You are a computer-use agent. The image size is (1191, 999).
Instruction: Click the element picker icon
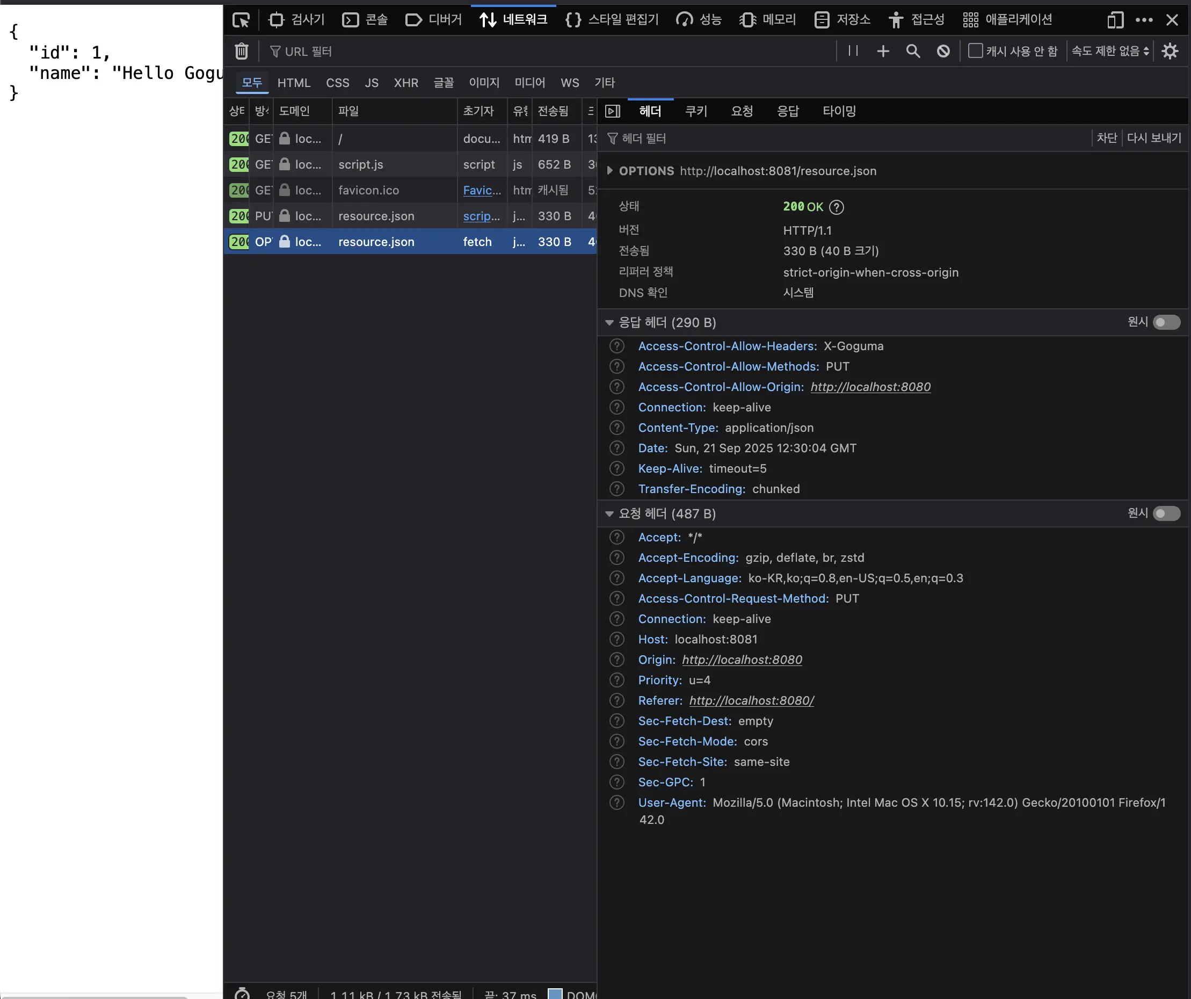(x=241, y=20)
